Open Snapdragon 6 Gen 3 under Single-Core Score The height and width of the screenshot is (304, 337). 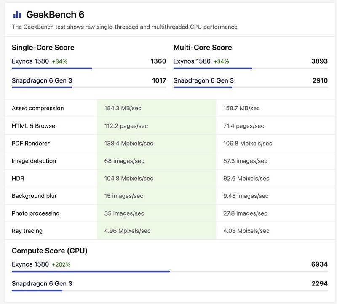[42, 80]
